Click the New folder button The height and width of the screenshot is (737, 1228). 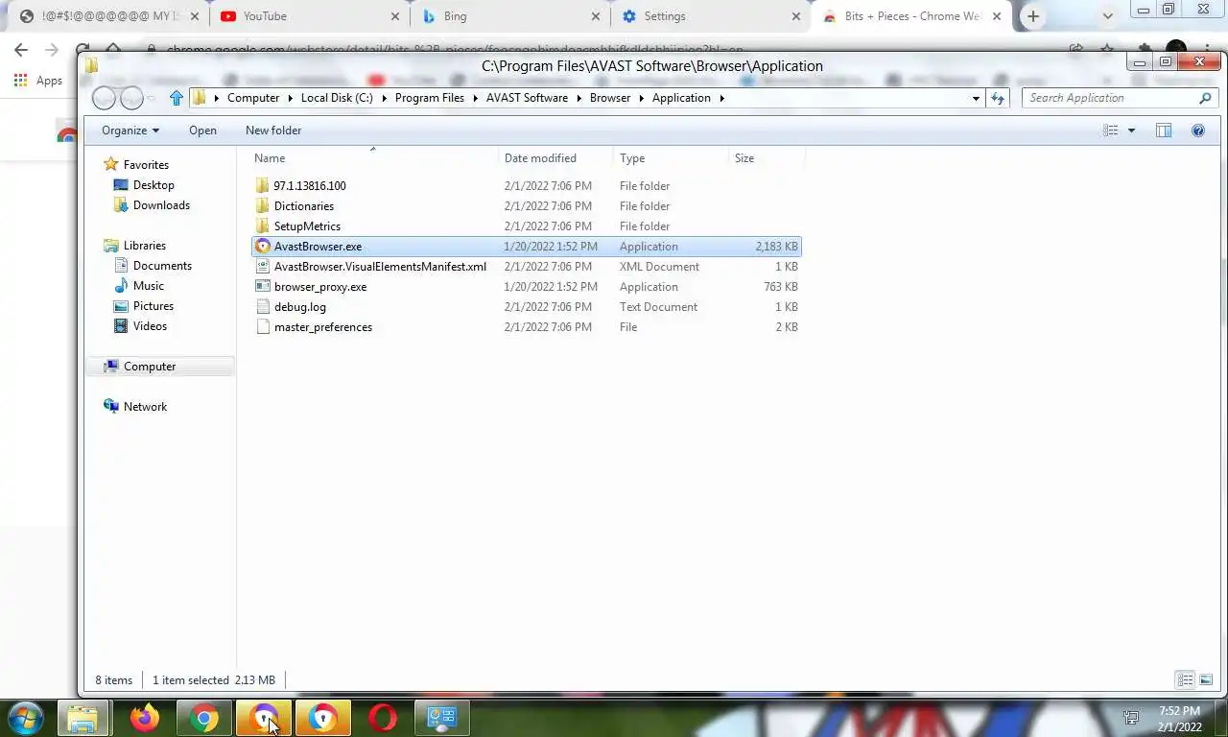coord(273,131)
